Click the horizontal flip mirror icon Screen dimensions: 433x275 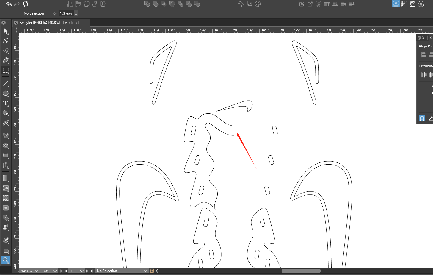pyautogui.click(x=70, y=4)
